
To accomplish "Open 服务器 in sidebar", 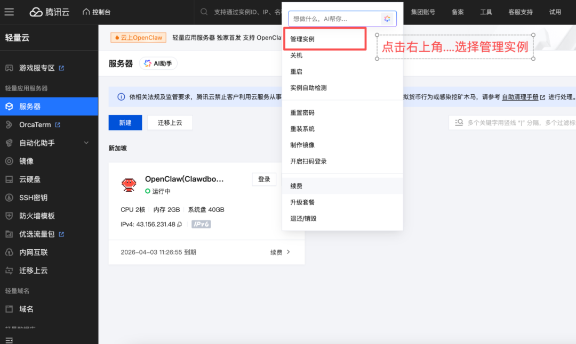I will click(x=49, y=107).
